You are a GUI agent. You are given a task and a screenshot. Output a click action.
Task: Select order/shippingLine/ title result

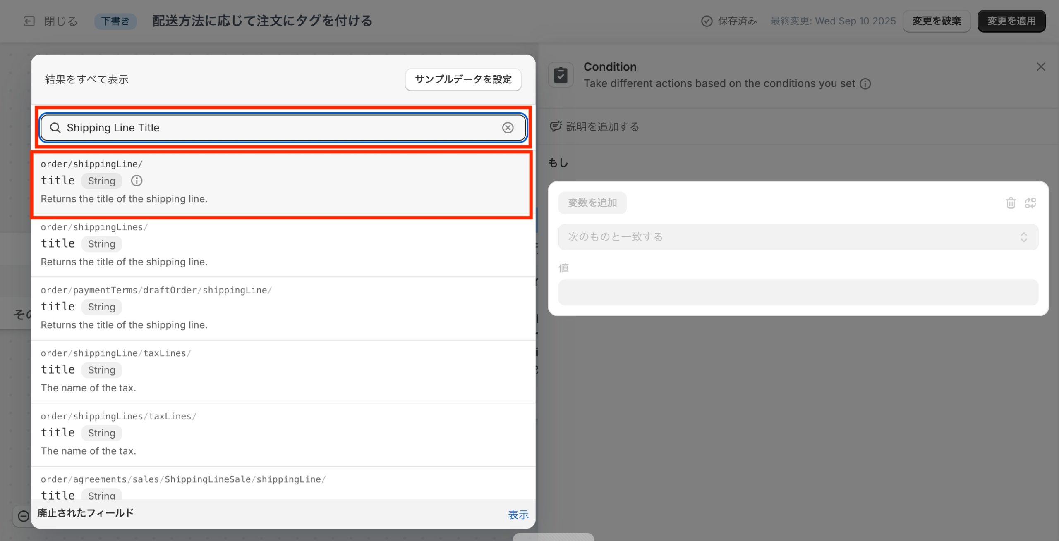pos(281,182)
